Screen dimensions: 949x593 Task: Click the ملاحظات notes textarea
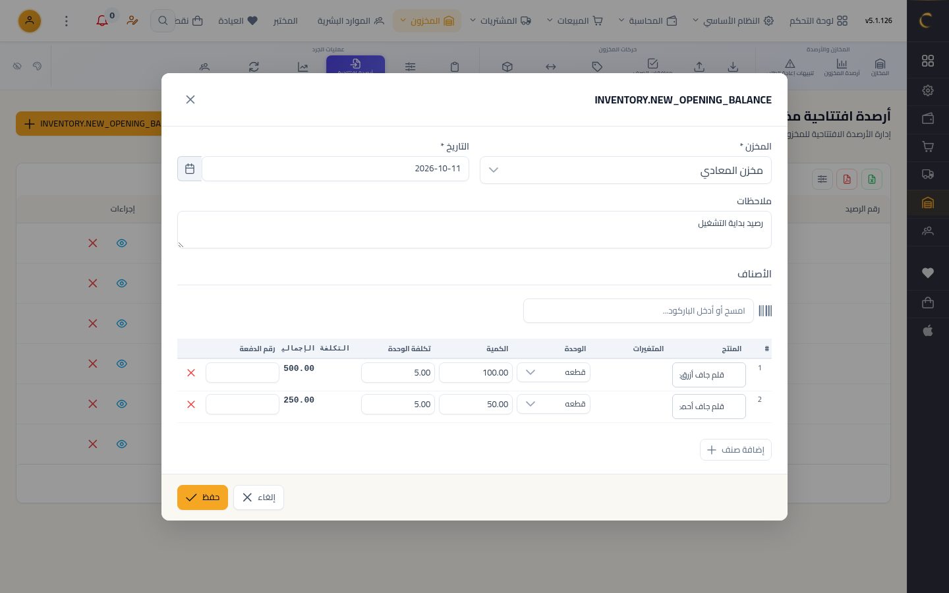(x=474, y=230)
